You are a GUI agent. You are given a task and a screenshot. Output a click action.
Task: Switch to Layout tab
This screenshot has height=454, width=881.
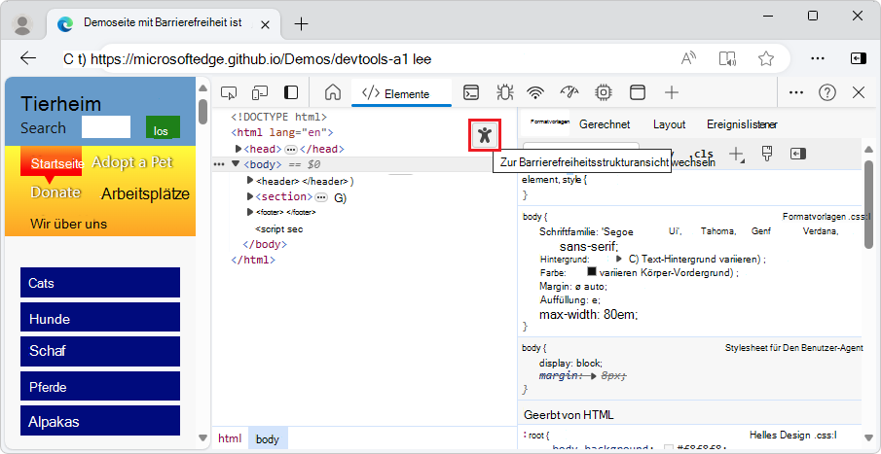point(669,124)
